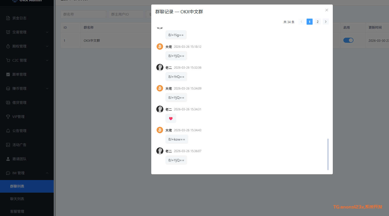Screen dimensions: 389x216
Task: Click the 公告管理 bell icon
Action: click(x=8, y=131)
